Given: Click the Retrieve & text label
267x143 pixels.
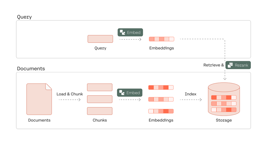Looking at the screenshot, I should tap(214, 65).
